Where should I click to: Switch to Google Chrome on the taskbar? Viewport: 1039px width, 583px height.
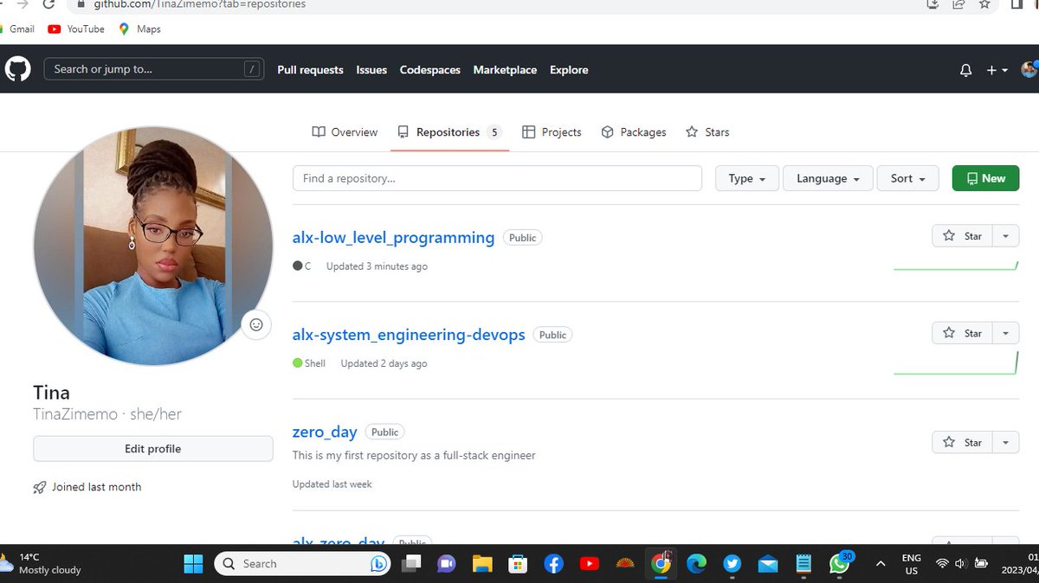661,564
